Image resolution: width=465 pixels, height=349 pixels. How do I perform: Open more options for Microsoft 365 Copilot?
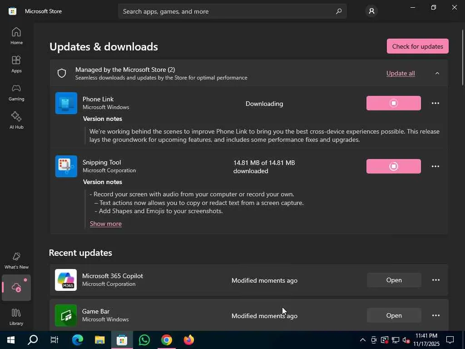click(x=435, y=280)
